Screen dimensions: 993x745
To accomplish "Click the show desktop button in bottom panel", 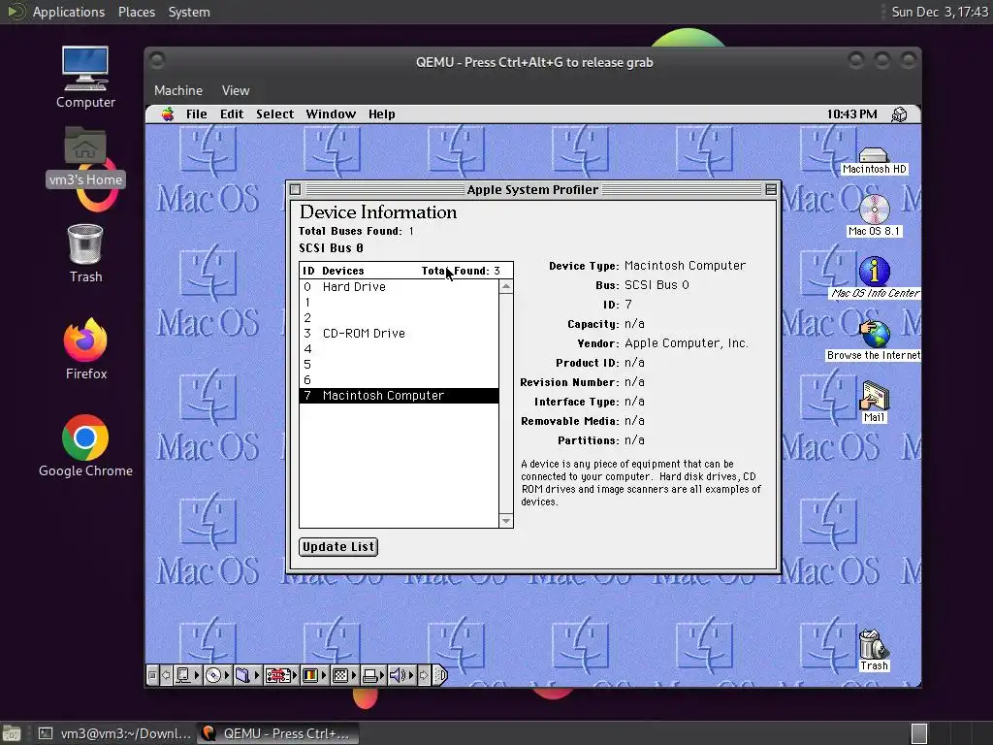I will [x=12, y=733].
